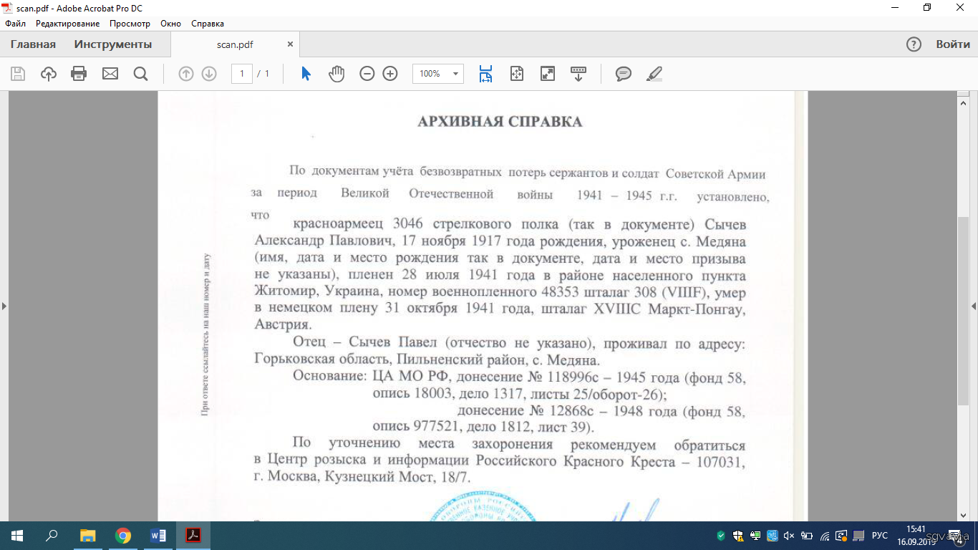Switch to the Главная tab
Viewport: 978px width, 550px height.
point(33,44)
